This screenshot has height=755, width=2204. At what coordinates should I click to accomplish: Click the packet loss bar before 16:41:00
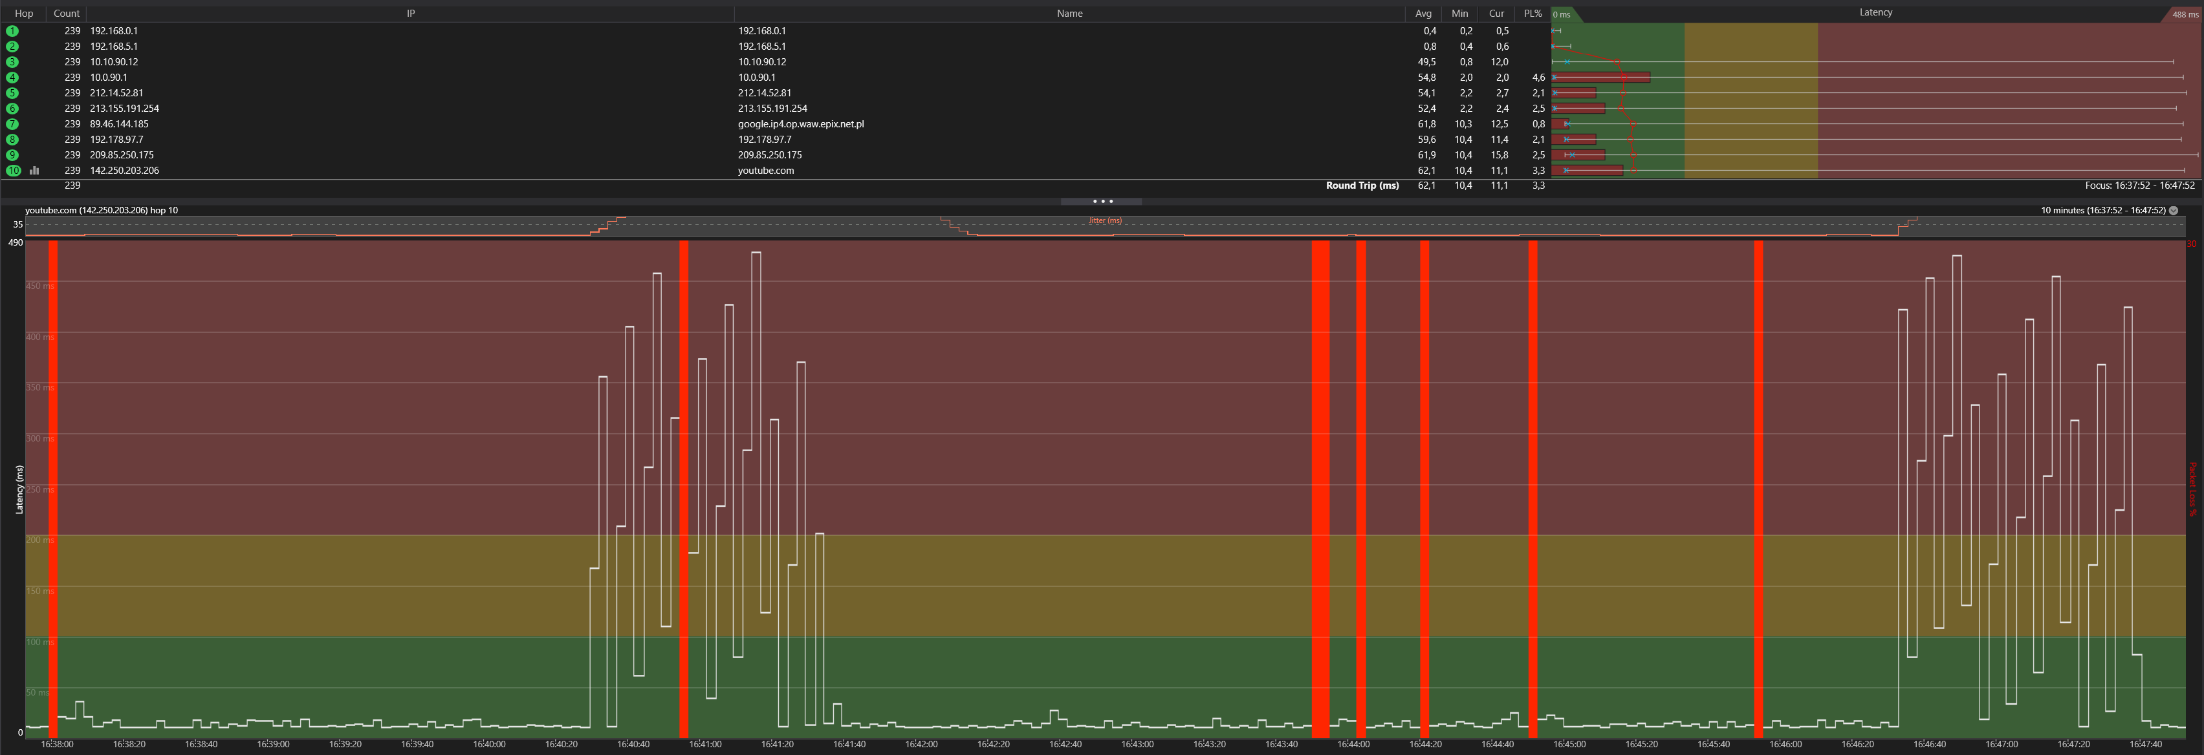pos(684,489)
